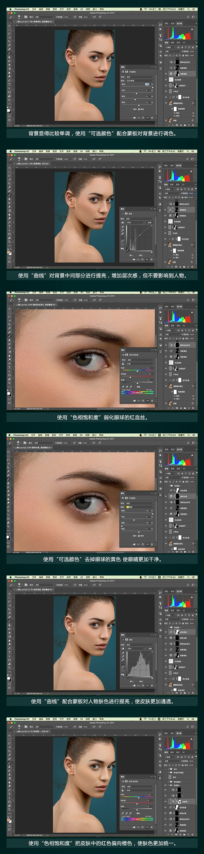Click foreground color swatch in first screenshot toolbar
Image resolution: width=204 pixels, height=854 pixels.
coord(9,111)
